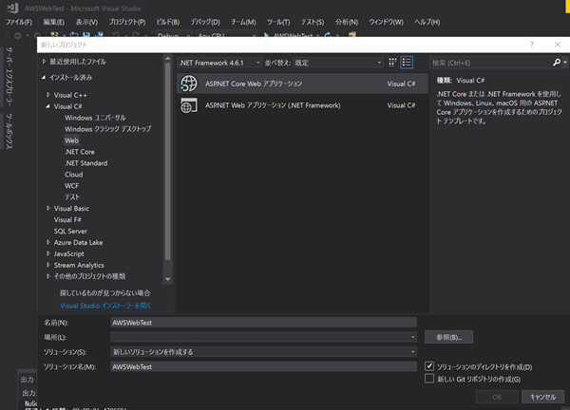Select the SQL Server item

(70, 231)
